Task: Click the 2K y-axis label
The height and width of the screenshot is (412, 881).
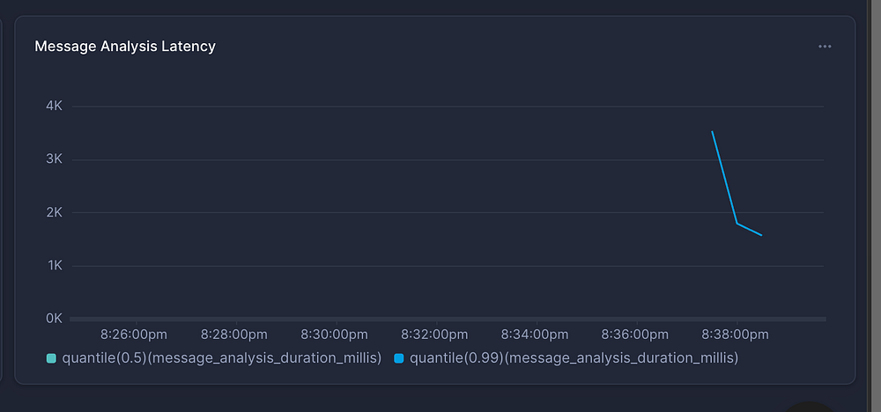Action: 54,212
